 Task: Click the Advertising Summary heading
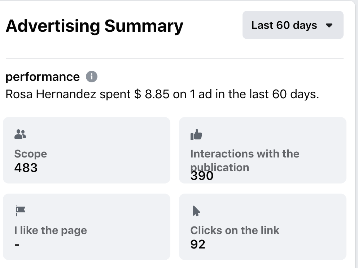[x=94, y=26]
